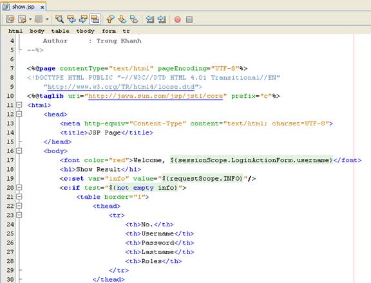Click the greyed-out Forward navigation icon
Screen dimensions: 371x283
pyautogui.click(x=39, y=19)
